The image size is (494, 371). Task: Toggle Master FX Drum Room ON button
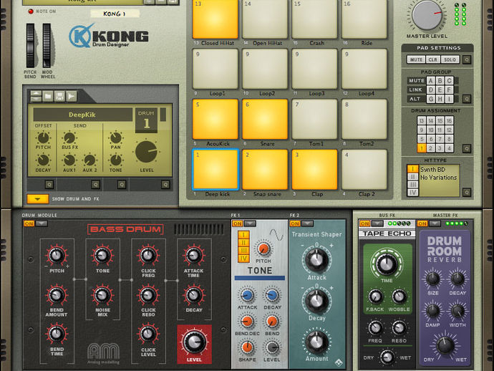[422, 223]
